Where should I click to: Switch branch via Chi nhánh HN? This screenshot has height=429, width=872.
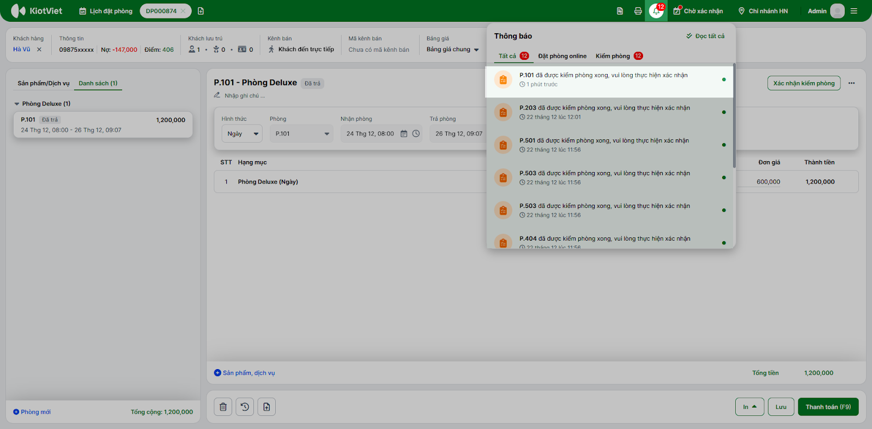click(763, 11)
